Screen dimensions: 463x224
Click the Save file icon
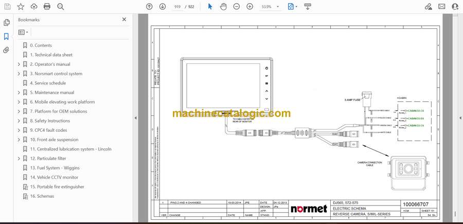pos(7,7)
